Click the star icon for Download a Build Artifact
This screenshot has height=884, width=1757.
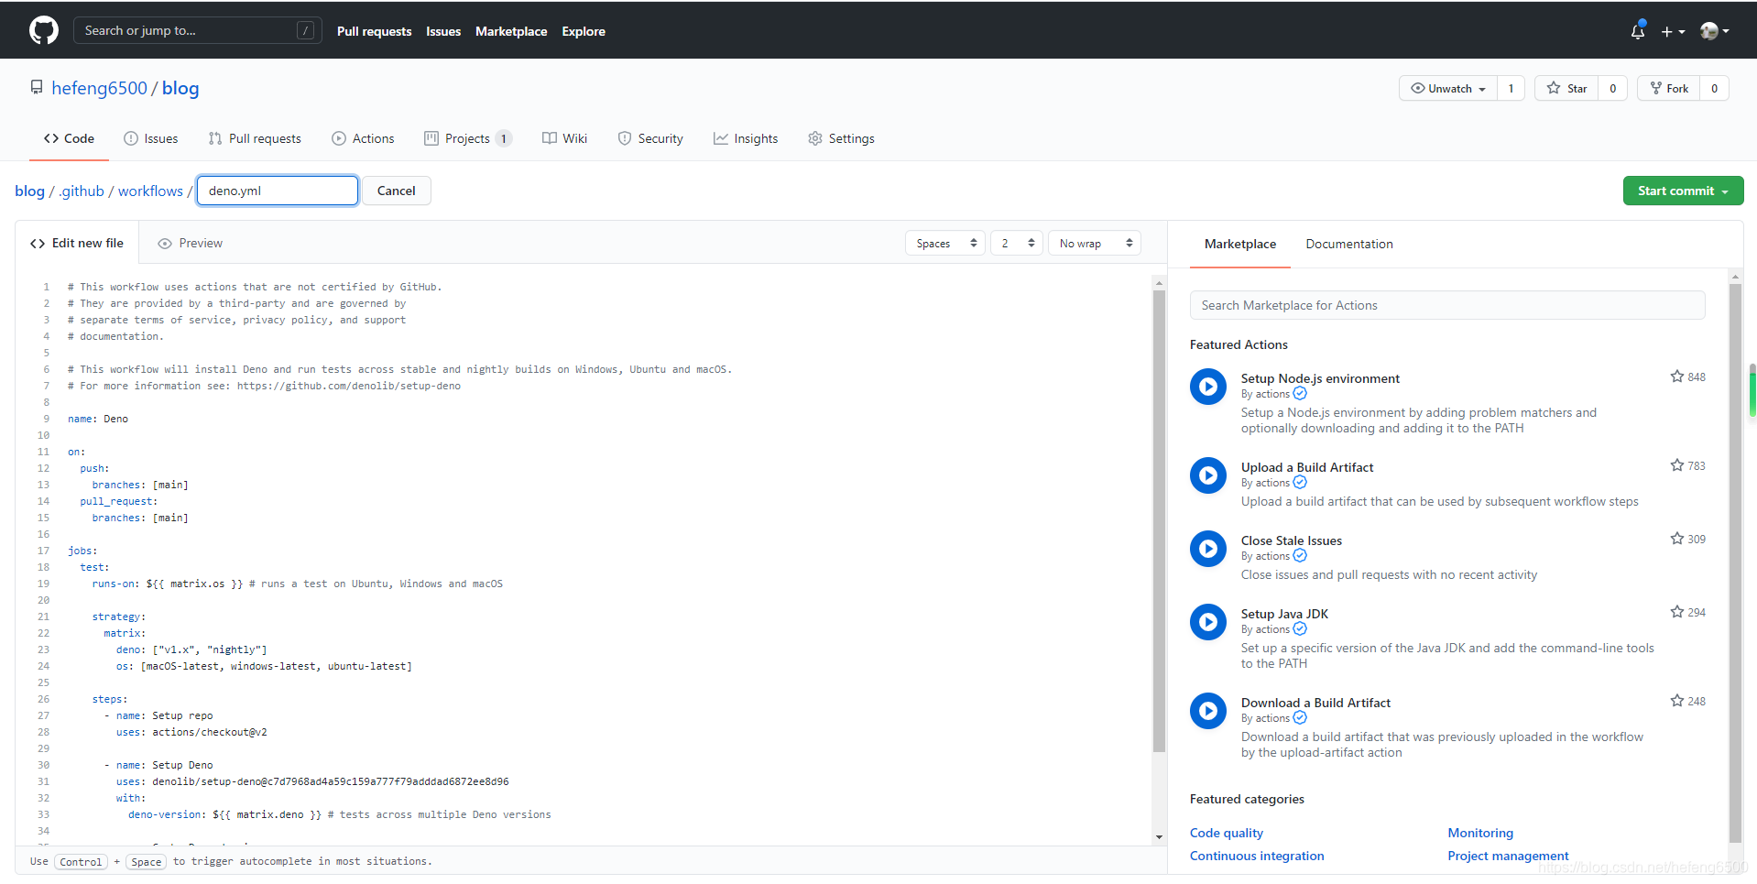click(1677, 701)
